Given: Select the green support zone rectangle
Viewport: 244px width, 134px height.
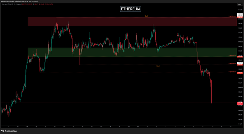Looking at the screenshot, I should click(x=132, y=52).
